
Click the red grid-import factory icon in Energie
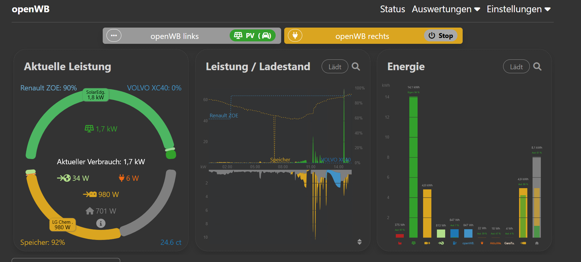pyautogui.click(x=400, y=243)
